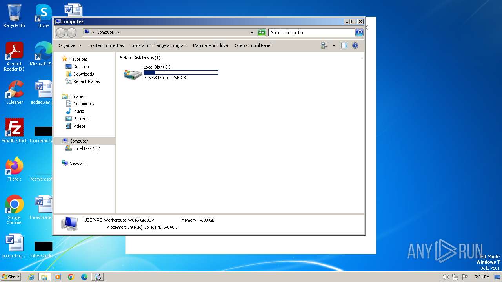Open Recent Places in navigation pane

pos(86,81)
